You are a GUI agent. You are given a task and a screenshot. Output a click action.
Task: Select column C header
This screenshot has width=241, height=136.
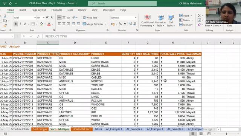pos(48,43)
